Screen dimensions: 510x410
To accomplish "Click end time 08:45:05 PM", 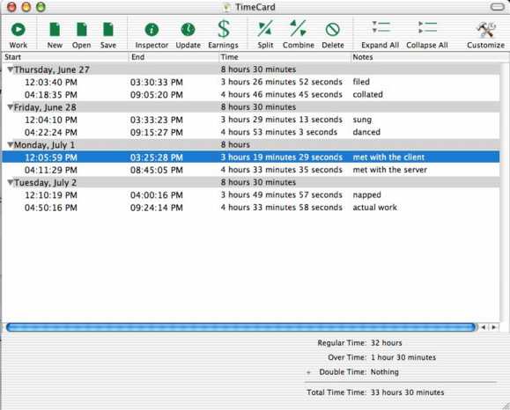I will tap(157, 170).
